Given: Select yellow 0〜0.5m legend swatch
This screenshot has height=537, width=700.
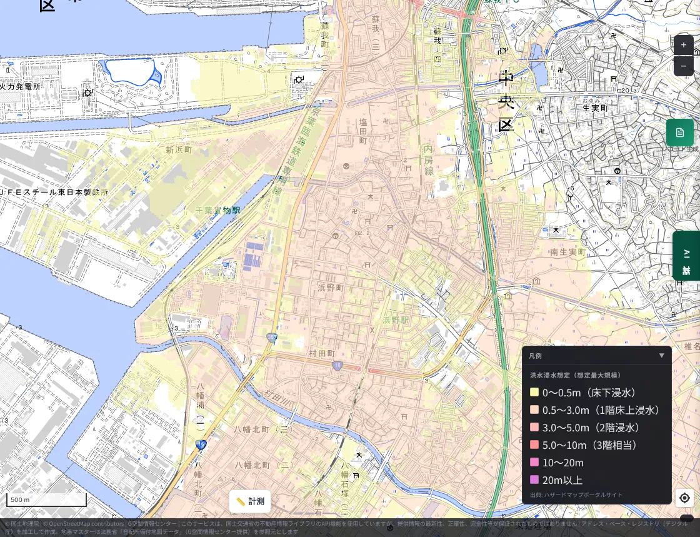Looking at the screenshot, I should coord(534,393).
